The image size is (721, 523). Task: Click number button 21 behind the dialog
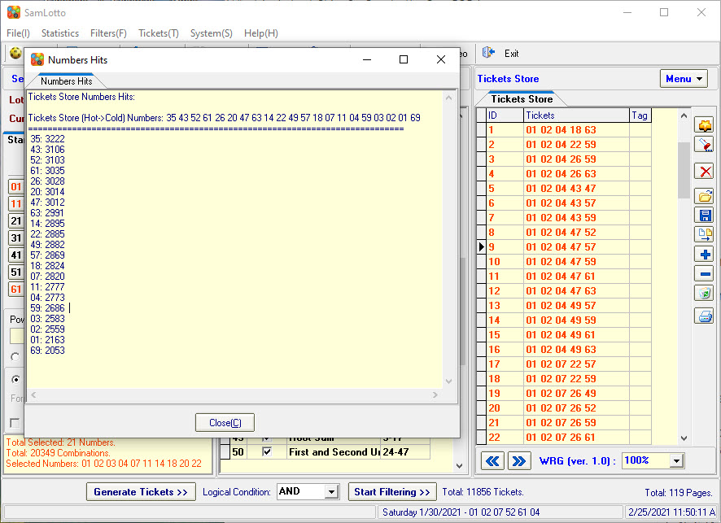16,220
